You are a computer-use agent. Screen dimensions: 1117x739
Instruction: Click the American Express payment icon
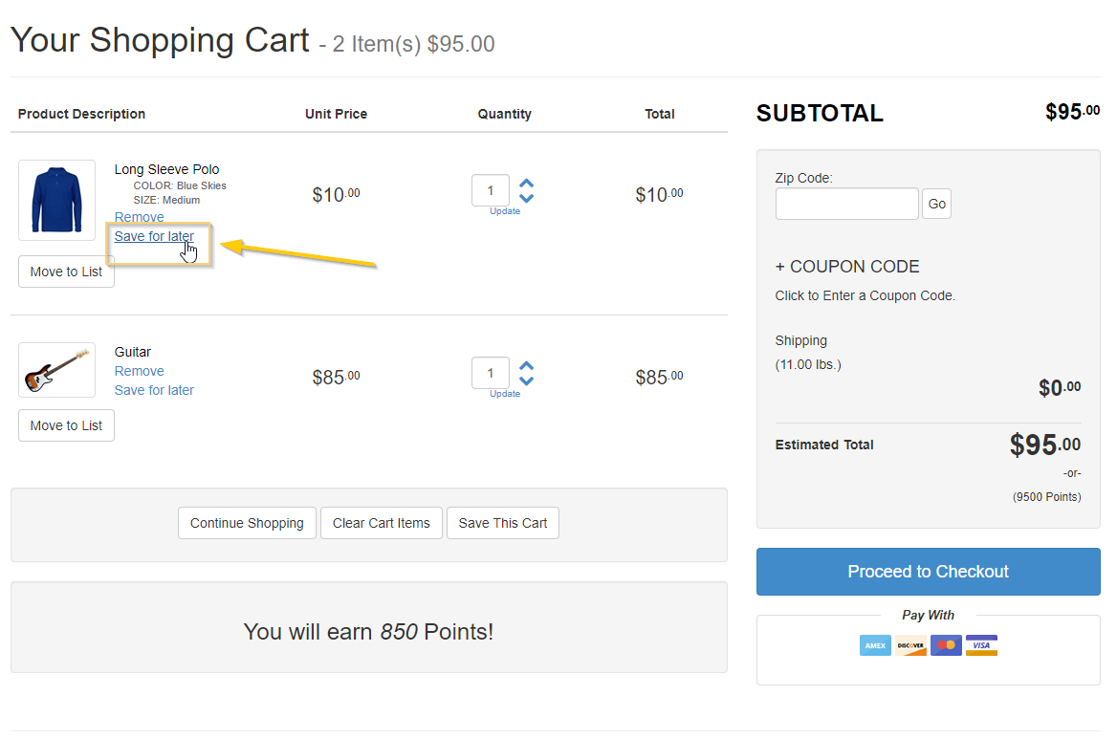[875, 645]
